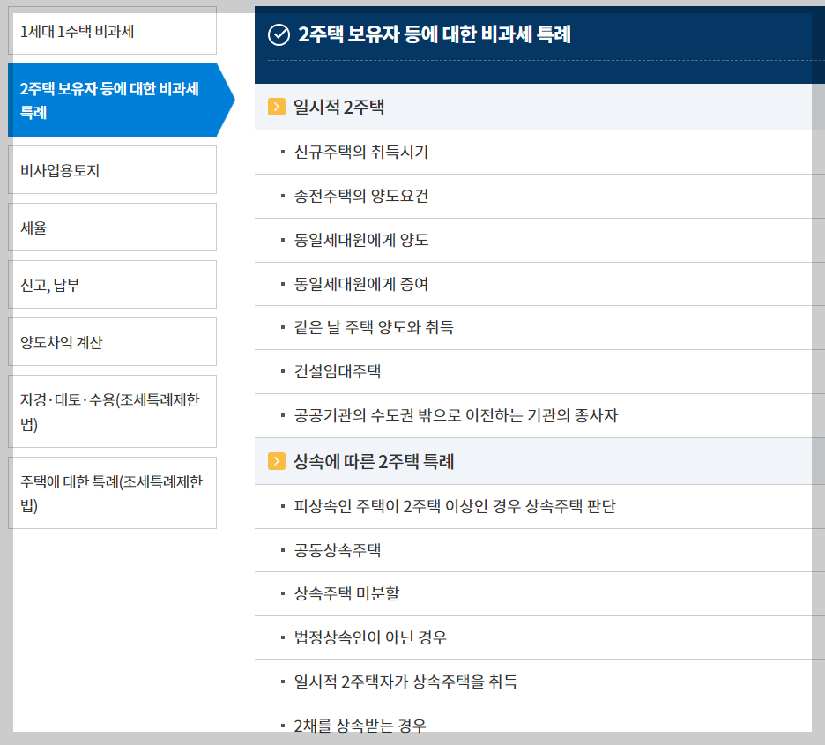Click the page title 2주택 보유자 등에 대한 비과세 특례
Viewport: 825px width, 745px height.
click(x=434, y=34)
